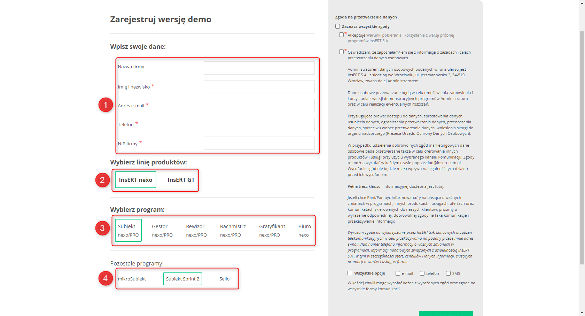Select Subiekt Sprint 2 program
Viewport: 585px width, 316px height.
pyautogui.click(x=182, y=279)
